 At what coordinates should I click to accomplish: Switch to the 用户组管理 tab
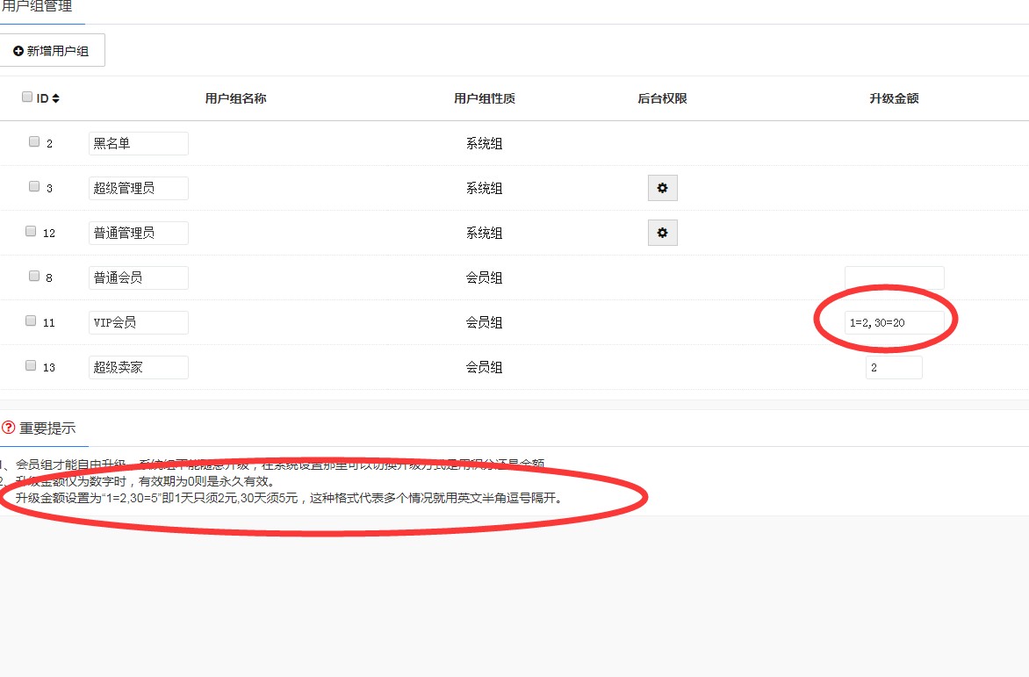coord(37,8)
